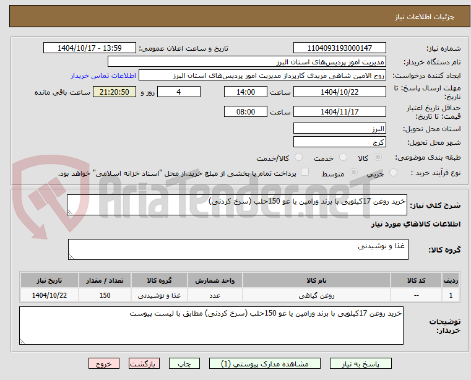The height and width of the screenshot is (380, 471).
Task: Click the کد کالا column header
Action: pyautogui.click(x=416, y=280)
